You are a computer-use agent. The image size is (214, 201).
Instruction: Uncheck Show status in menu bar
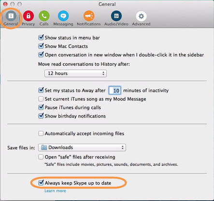41,38
